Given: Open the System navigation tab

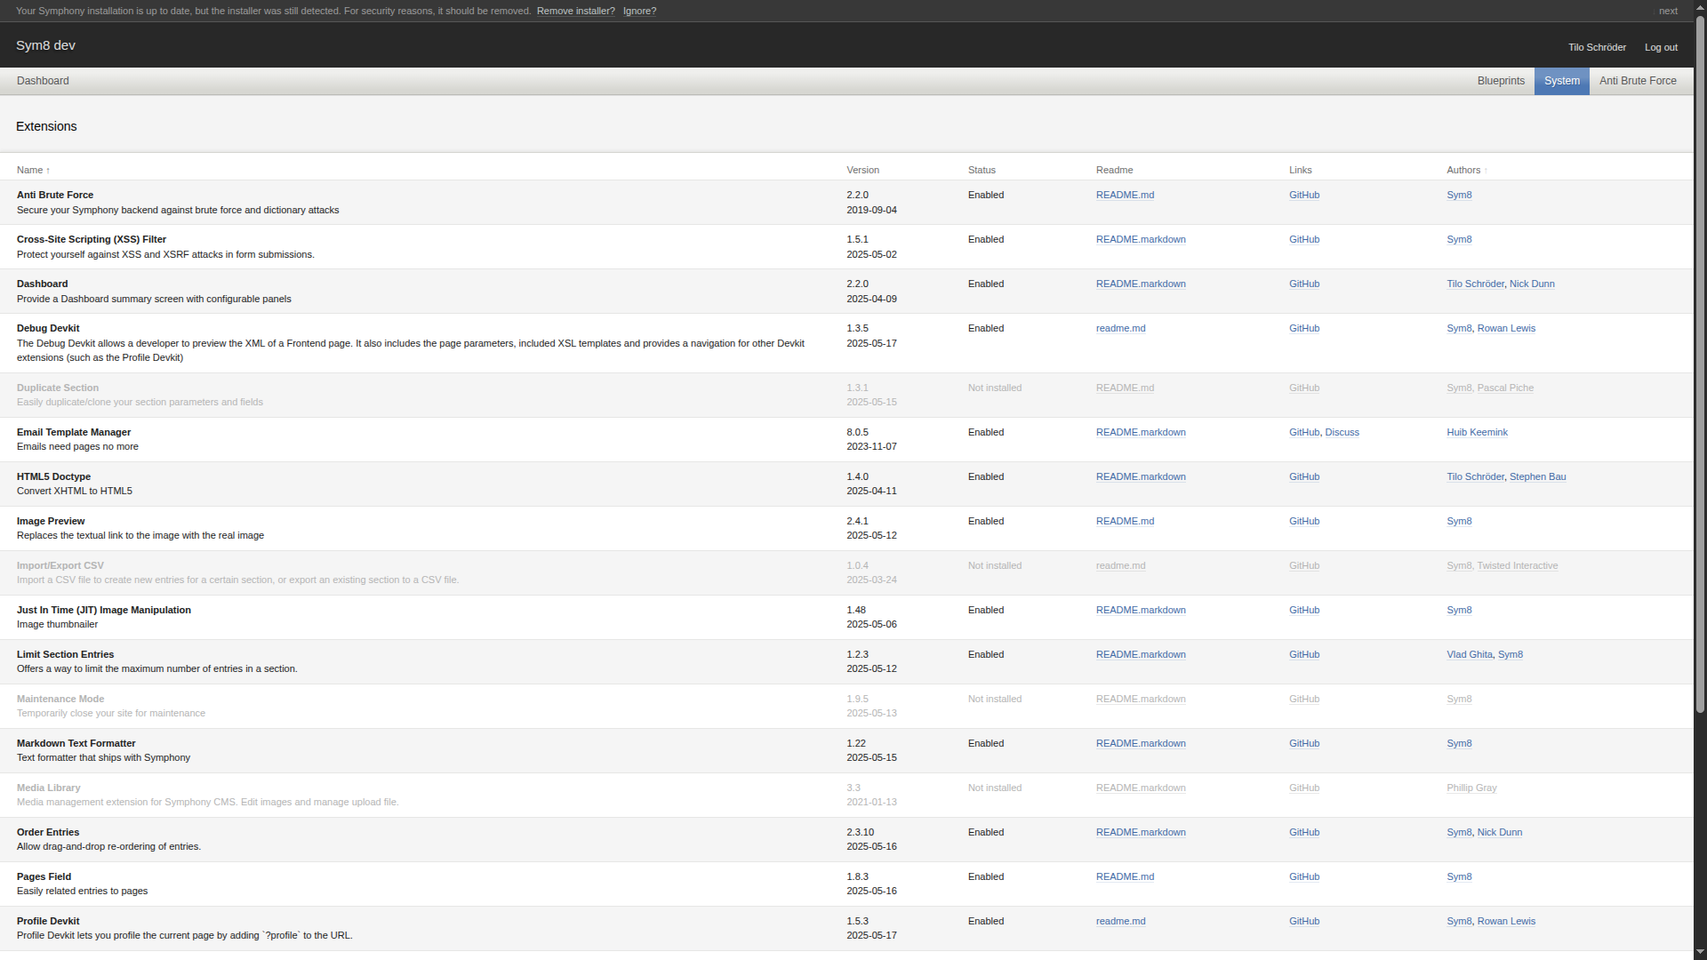Looking at the screenshot, I should (x=1561, y=81).
